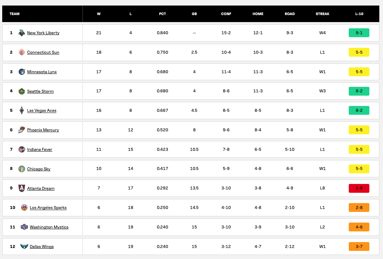Click the Phoenix Mercury team logo
The image size is (383, 259).
click(22, 130)
